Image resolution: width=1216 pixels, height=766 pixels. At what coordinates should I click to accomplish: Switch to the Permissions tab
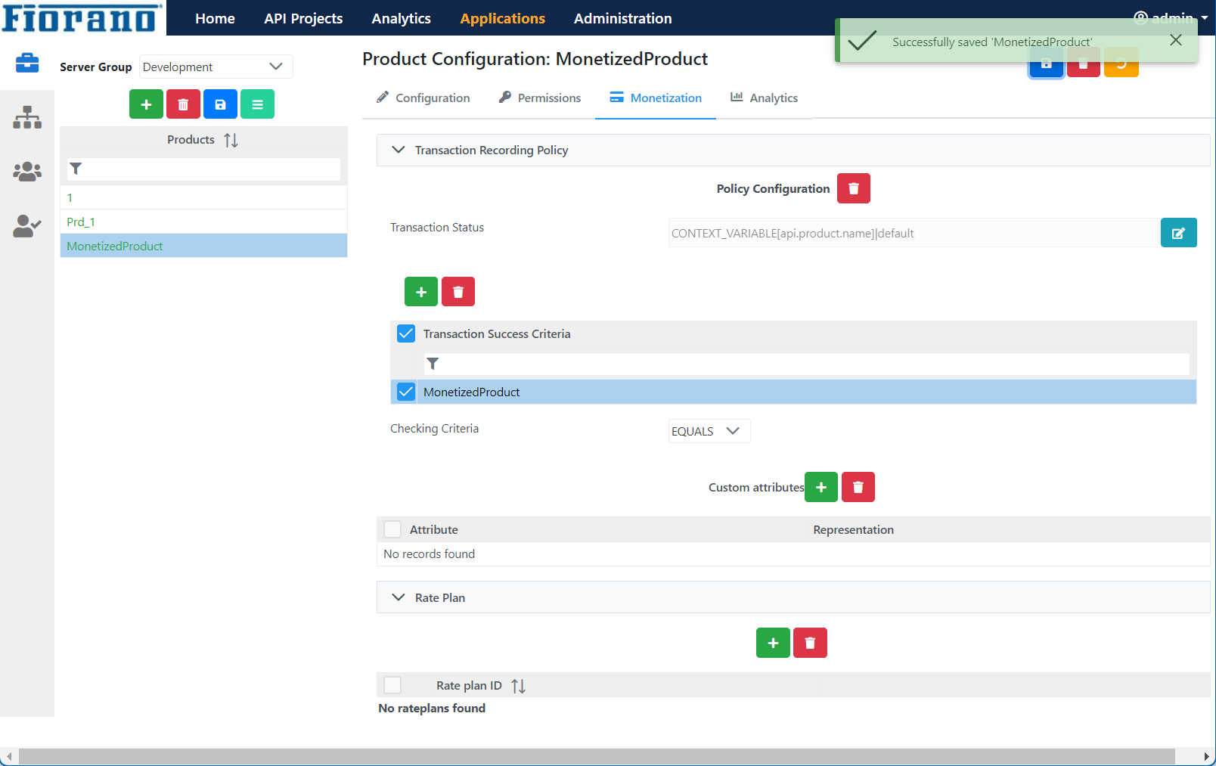pos(540,98)
